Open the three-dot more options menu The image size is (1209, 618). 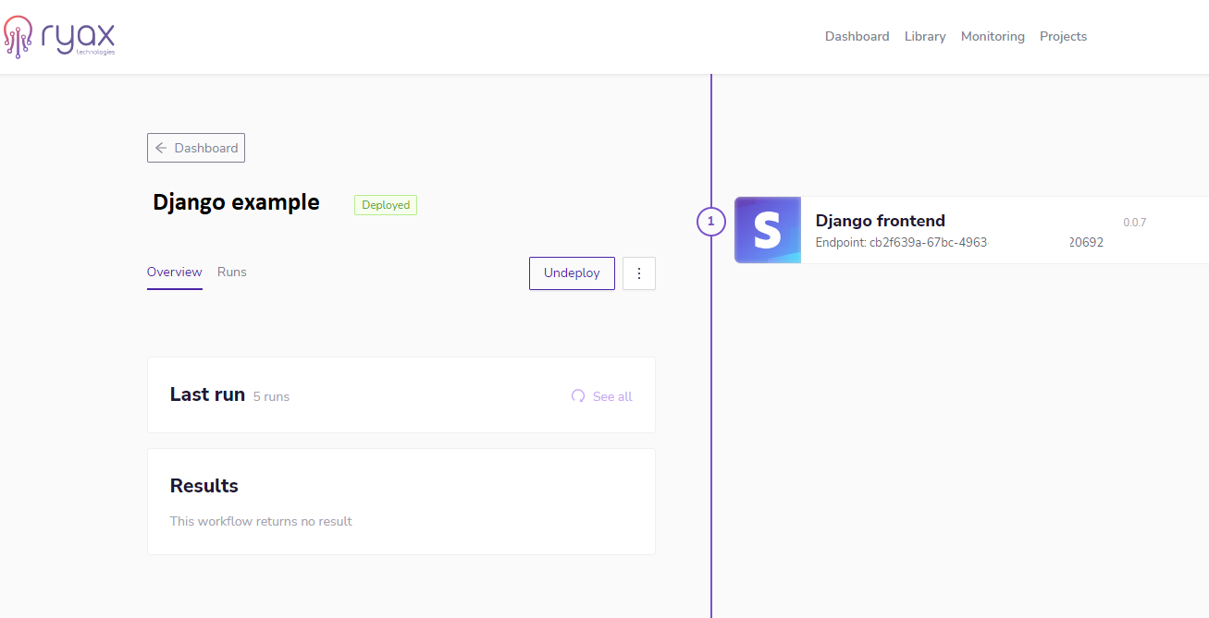pos(639,273)
